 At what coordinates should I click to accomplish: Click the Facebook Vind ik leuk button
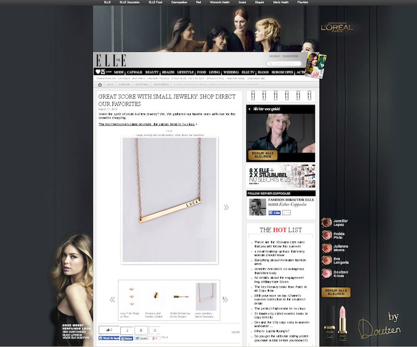tap(109, 338)
